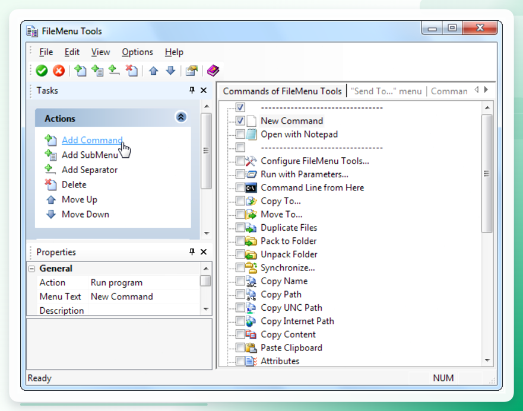This screenshot has width=523, height=411.
Task: Click the Tasks panel scrollbar thumb
Action: 207,151
